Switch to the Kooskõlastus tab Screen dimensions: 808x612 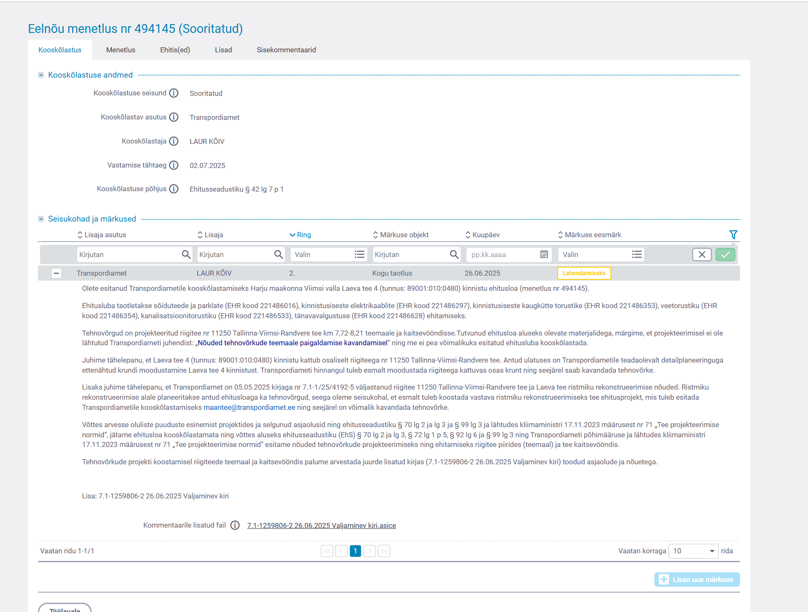pyautogui.click(x=60, y=50)
